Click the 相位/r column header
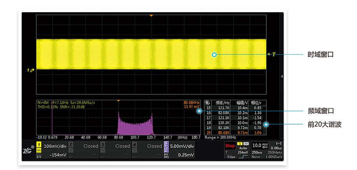The width and height of the screenshot is (357, 170). [256, 103]
